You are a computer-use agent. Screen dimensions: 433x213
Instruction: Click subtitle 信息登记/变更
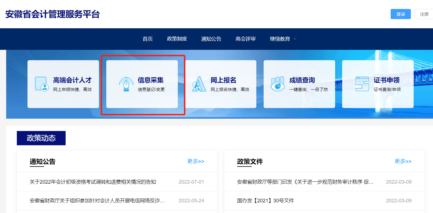151,90
